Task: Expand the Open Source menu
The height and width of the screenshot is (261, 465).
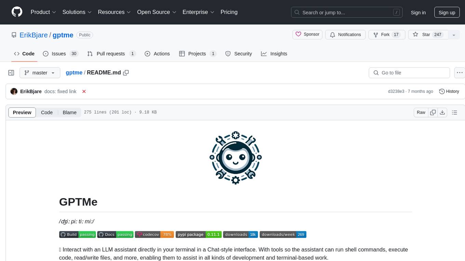Action: pos(157,12)
